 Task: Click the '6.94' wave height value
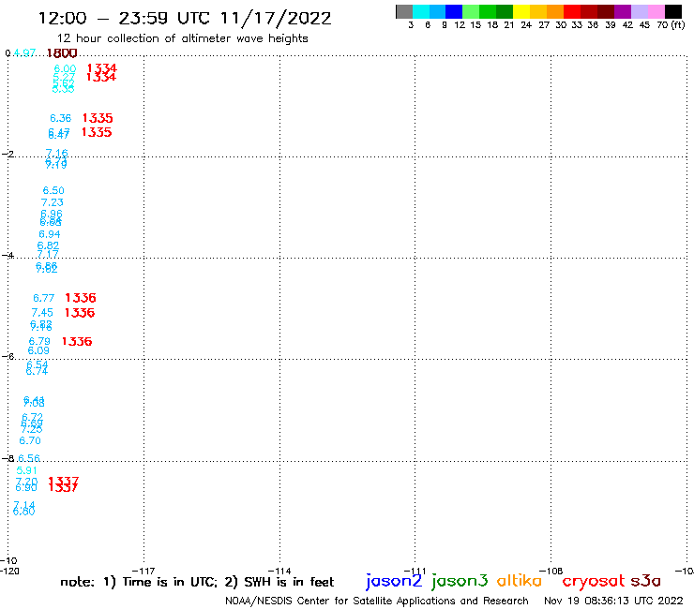tap(50, 234)
